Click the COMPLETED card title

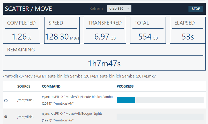[x=21, y=23]
